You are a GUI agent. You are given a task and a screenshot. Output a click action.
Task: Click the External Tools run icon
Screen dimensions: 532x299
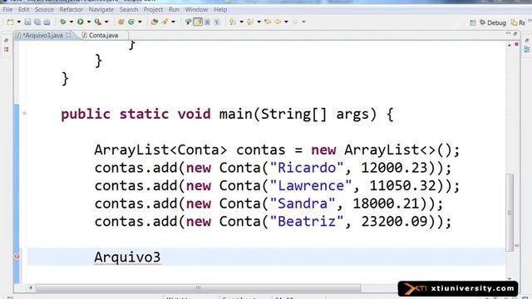point(98,22)
